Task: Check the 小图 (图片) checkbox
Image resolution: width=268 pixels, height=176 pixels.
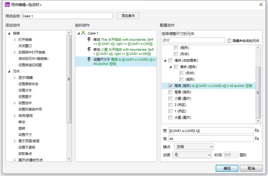Action: click(171, 98)
